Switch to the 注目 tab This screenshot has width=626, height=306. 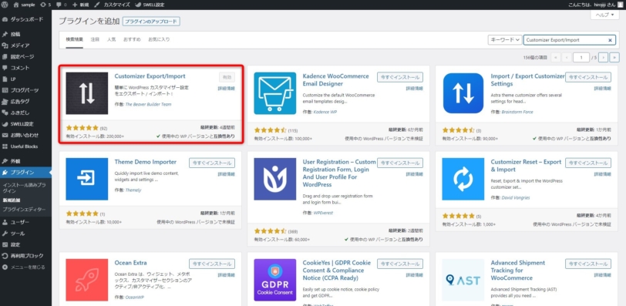click(95, 39)
